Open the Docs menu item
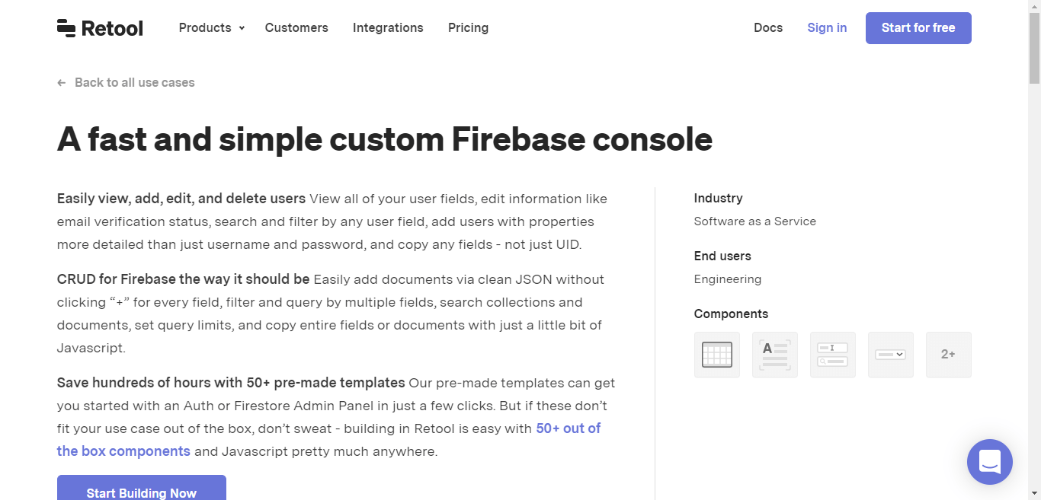The image size is (1041, 500). [768, 27]
